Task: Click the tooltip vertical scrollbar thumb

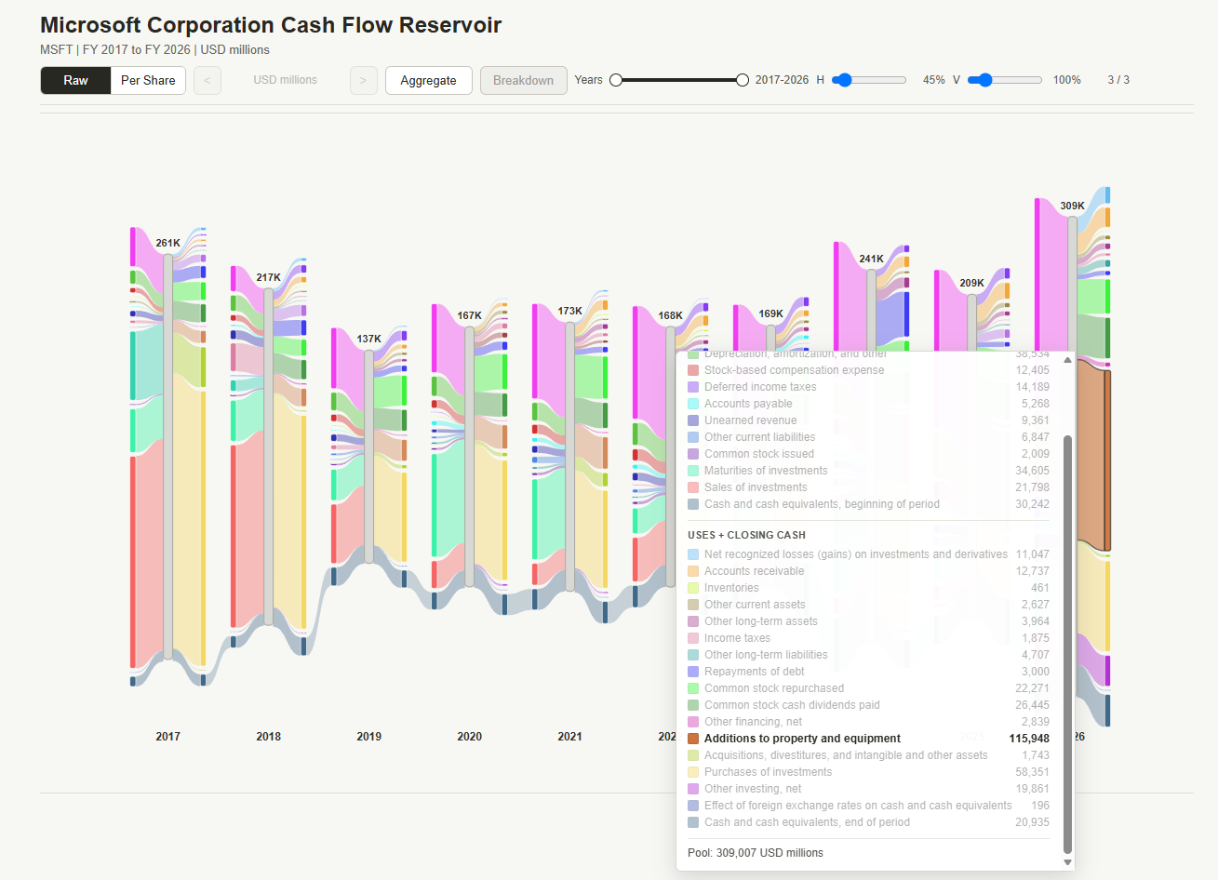Action: (x=1067, y=644)
